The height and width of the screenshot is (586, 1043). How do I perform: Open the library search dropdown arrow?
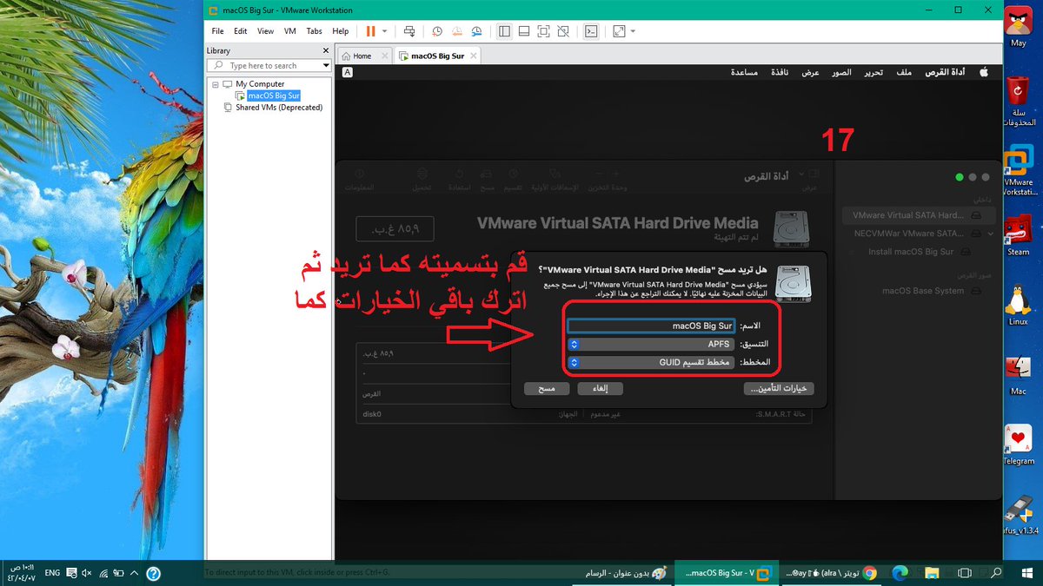[326, 65]
